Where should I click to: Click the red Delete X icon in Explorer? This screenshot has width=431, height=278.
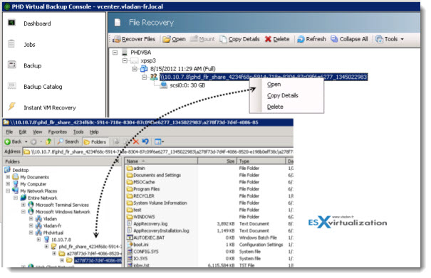pyautogui.click(x=136, y=142)
